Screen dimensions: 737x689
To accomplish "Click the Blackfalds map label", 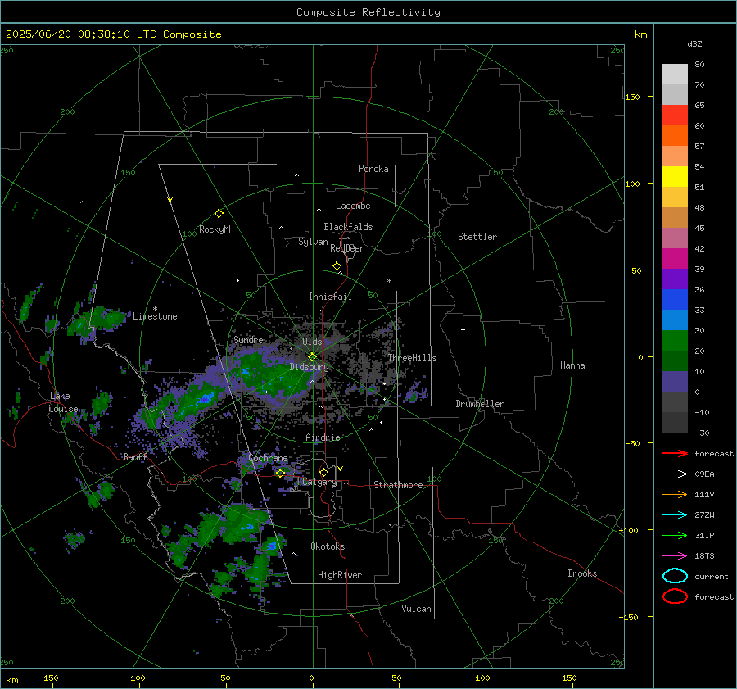I will (x=348, y=227).
